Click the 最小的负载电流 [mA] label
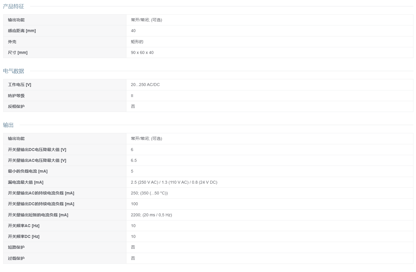Screen dimensions: 416x272 click(x=28, y=171)
